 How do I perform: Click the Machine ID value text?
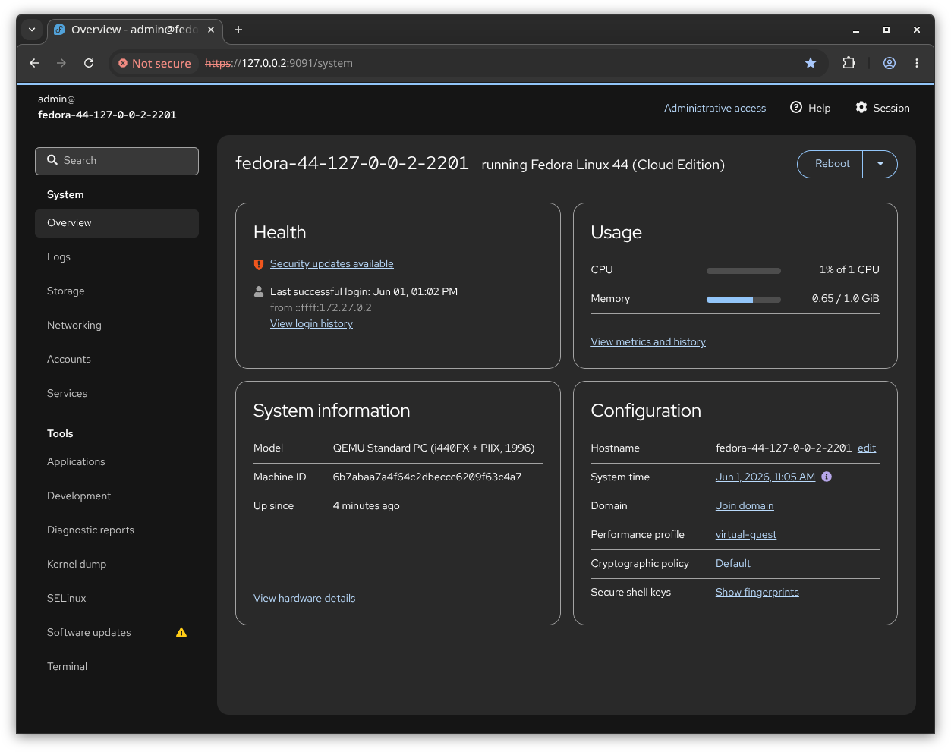coord(427,477)
